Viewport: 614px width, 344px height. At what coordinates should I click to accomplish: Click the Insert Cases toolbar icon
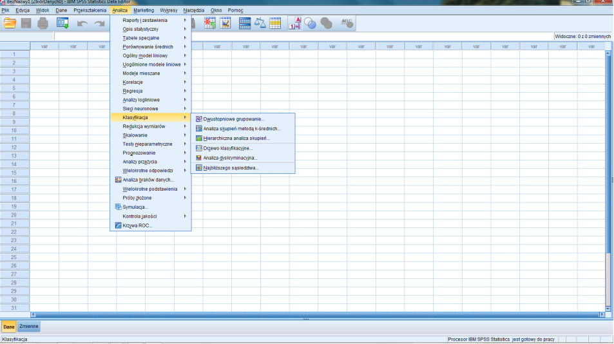[210, 23]
